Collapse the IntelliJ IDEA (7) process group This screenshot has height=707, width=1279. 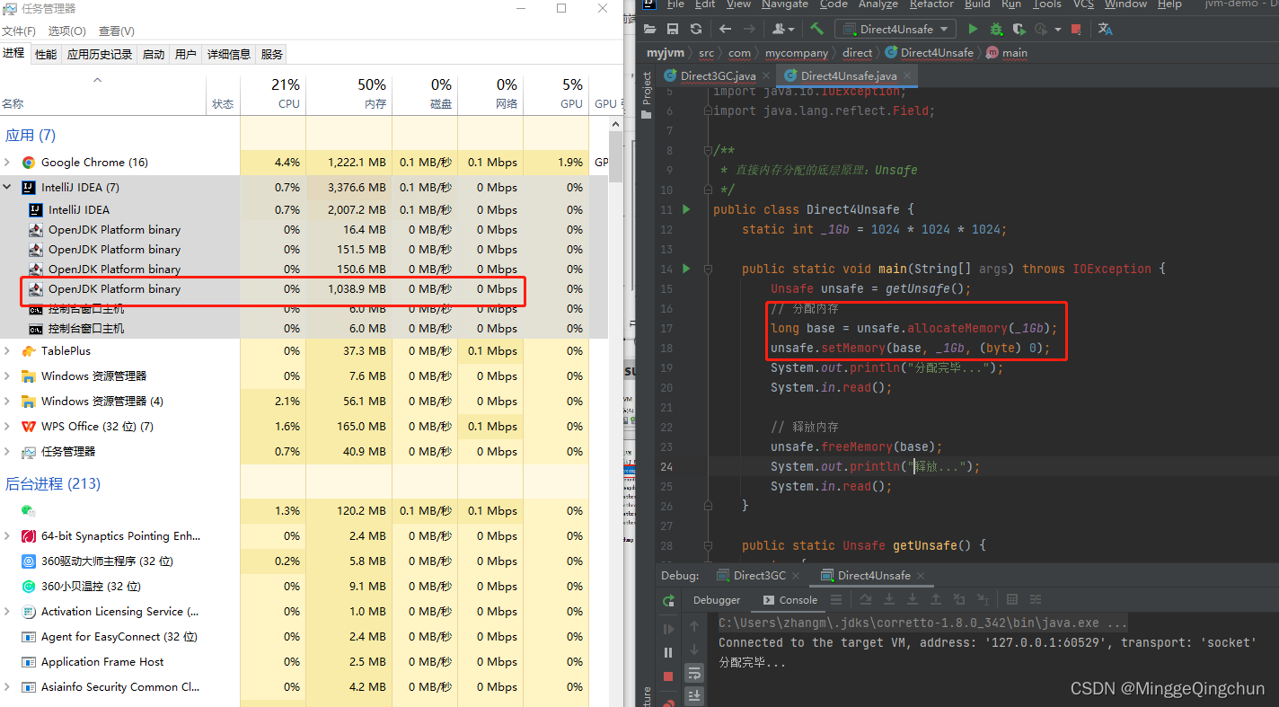[8, 188]
